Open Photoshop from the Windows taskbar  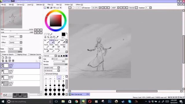[110, 101]
